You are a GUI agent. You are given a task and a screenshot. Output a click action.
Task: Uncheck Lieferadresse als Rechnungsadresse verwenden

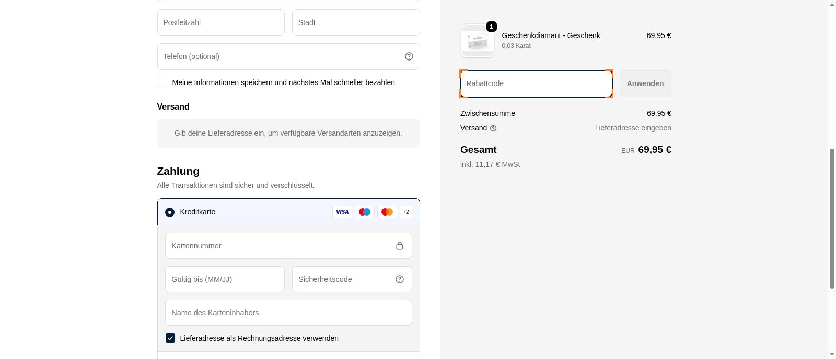170,338
